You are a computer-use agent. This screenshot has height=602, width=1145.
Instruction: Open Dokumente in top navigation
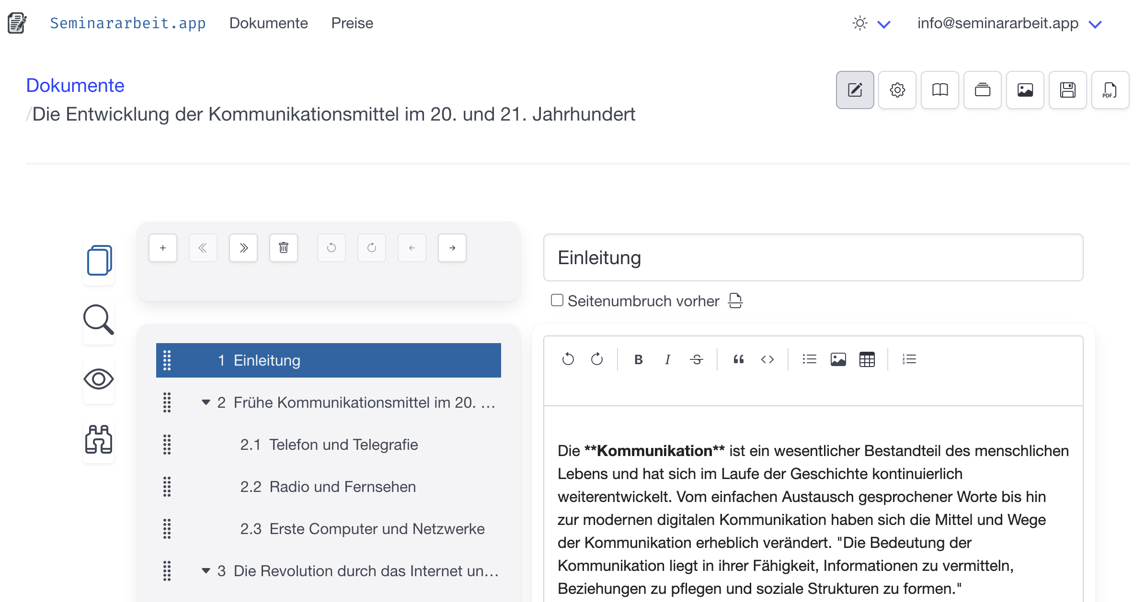(x=268, y=23)
